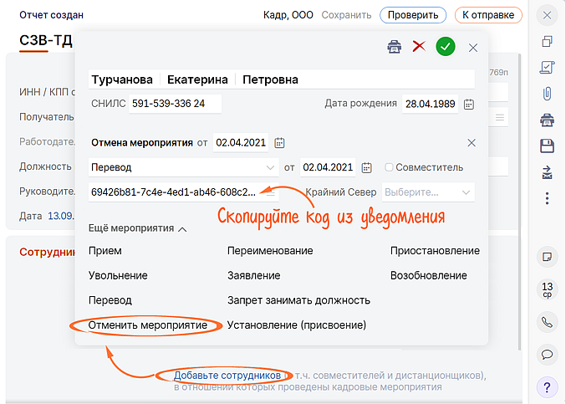Click the red delete cross icon
The width and height of the screenshot is (566, 404).
(x=419, y=48)
